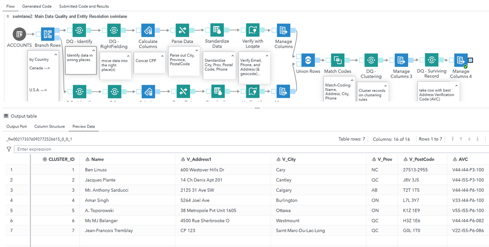
Task: Click the filter funnel icon
Action: 9,149
